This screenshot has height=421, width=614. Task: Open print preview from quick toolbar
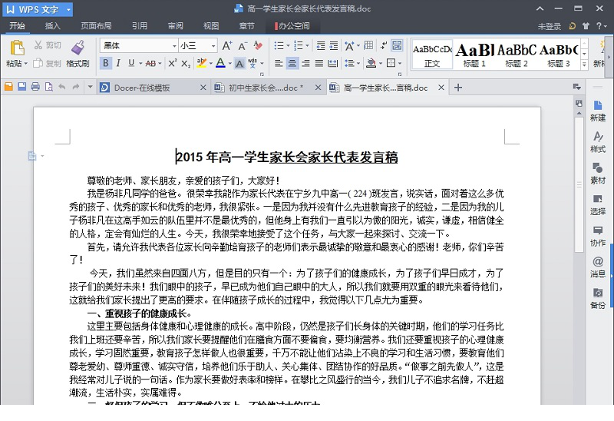(x=48, y=87)
